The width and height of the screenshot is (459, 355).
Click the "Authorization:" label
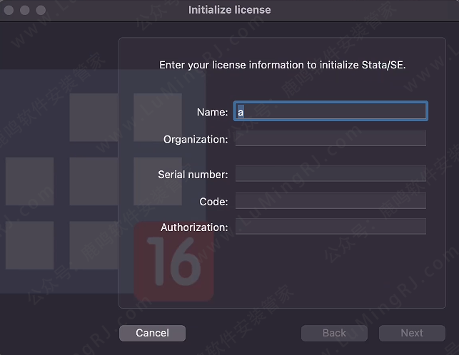(194, 227)
